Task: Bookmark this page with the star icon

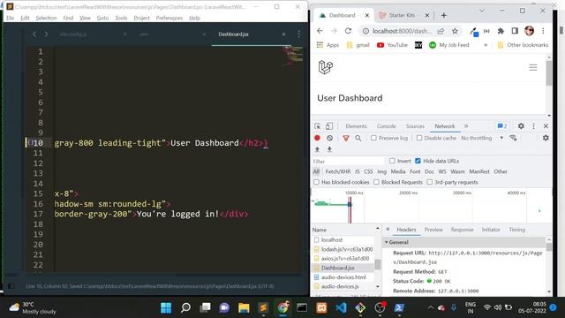Action: (x=455, y=32)
